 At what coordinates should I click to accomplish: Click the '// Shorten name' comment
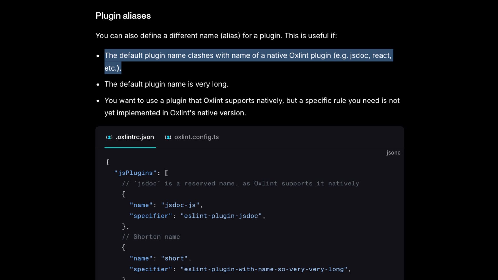[x=151, y=237]
